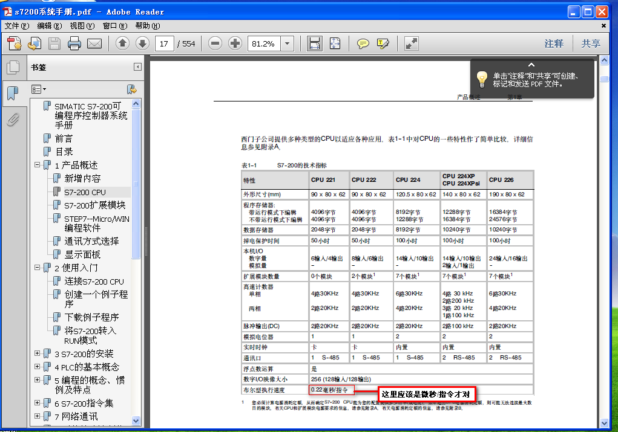This screenshot has height=432, width=618.
Task: Open the 文件 menu
Action: coord(17,25)
